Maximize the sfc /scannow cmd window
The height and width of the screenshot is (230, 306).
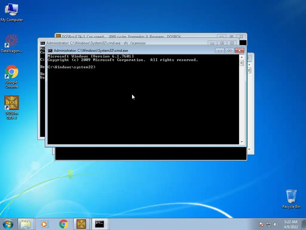click(222, 43)
